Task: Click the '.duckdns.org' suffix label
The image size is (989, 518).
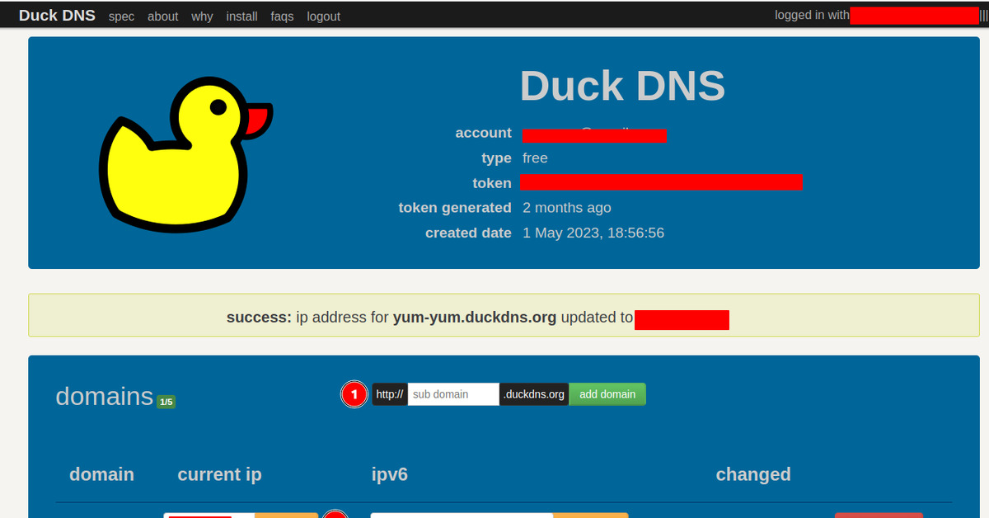Action: coord(534,394)
